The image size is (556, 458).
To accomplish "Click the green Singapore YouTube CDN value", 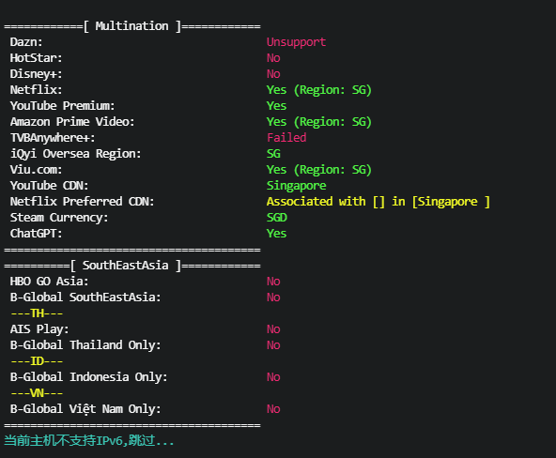I will (x=297, y=186).
